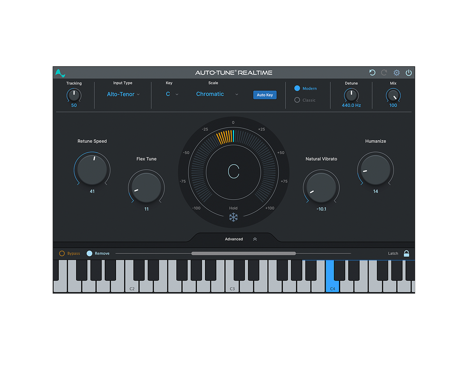Toggle the Remove keyboard mode

[90, 253]
